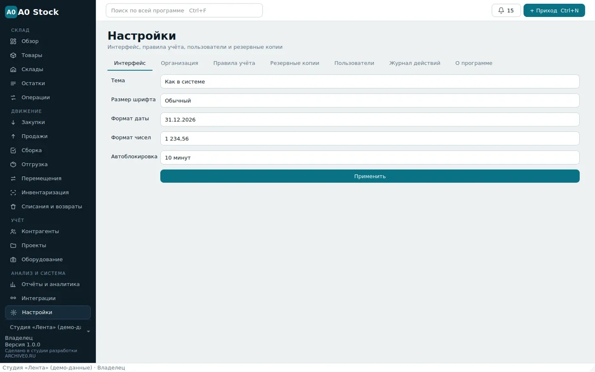Screen dimensions: 595x372
Task: Click the Проекты folder icon
Action: coord(13,245)
